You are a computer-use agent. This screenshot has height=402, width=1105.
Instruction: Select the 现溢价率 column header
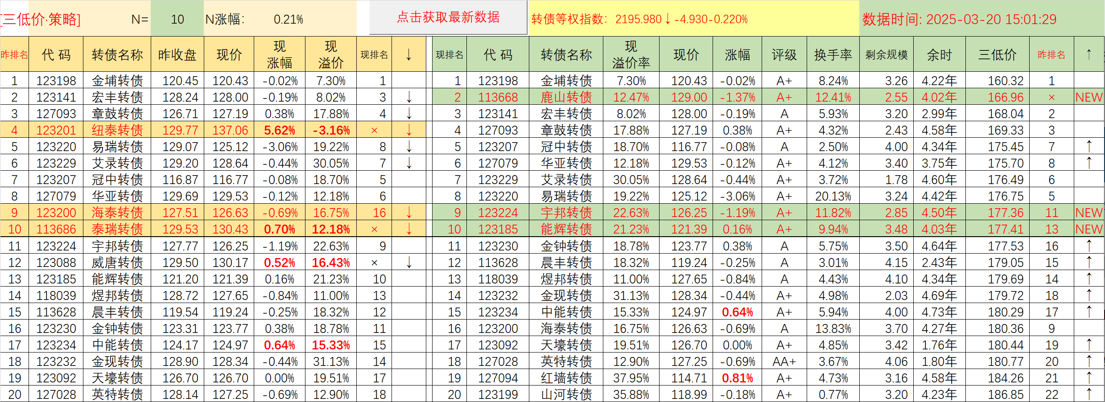pyautogui.click(x=631, y=55)
